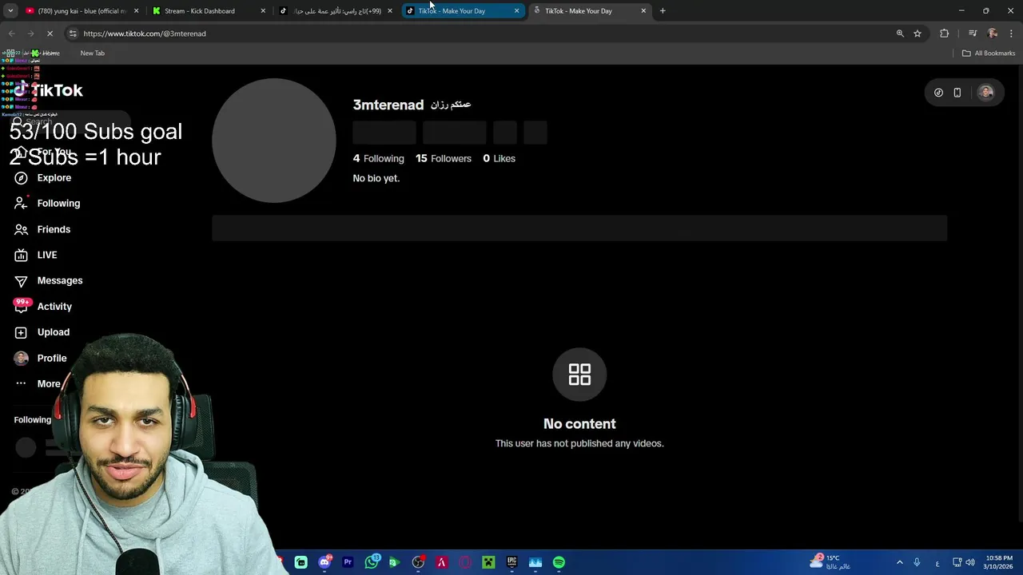
Task: Go to the Friends section
Action: point(42,229)
